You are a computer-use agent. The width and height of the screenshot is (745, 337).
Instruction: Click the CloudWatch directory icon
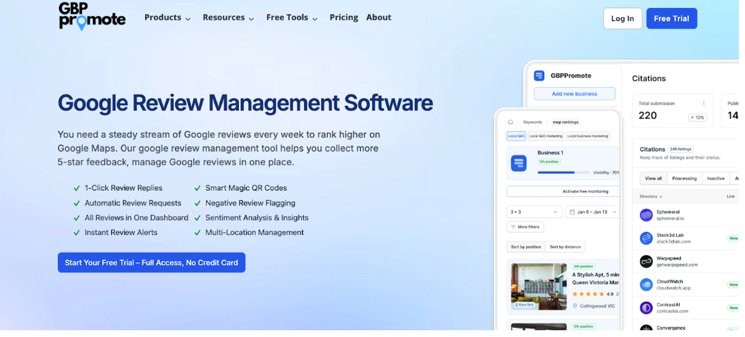click(646, 285)
